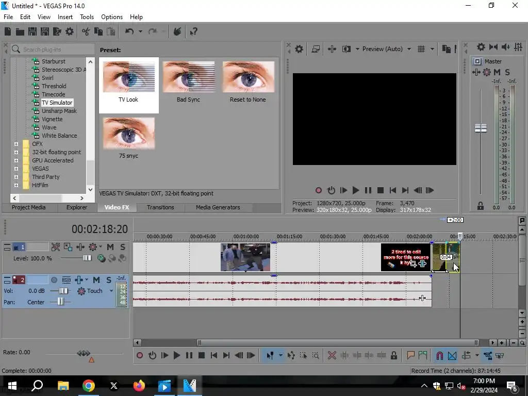Click the preview overlays grid icon

pyautogui.click(x=421, y=49)
